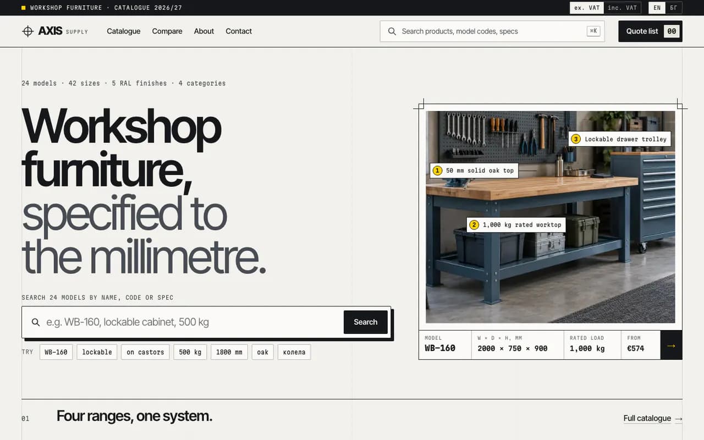Try the WB-160 search suggestion chip
This screenshot has height=440, width=704.
click(56, 352)
